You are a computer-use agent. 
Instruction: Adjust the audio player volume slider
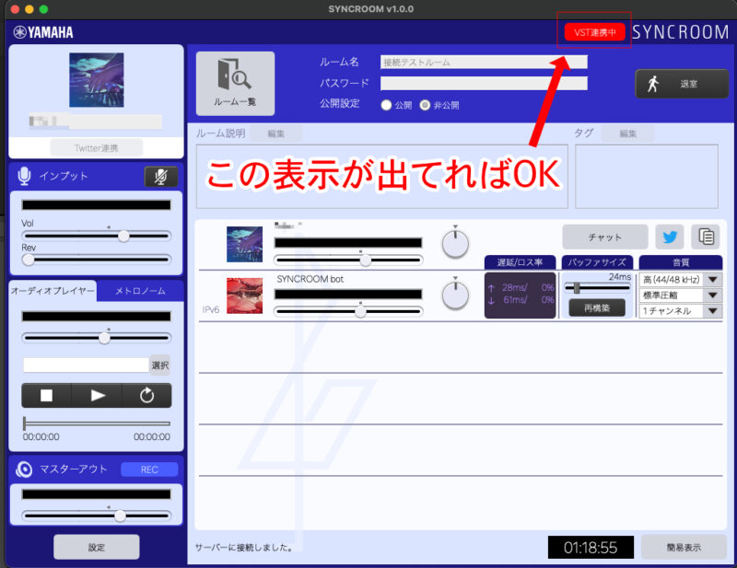click(97, 337)
